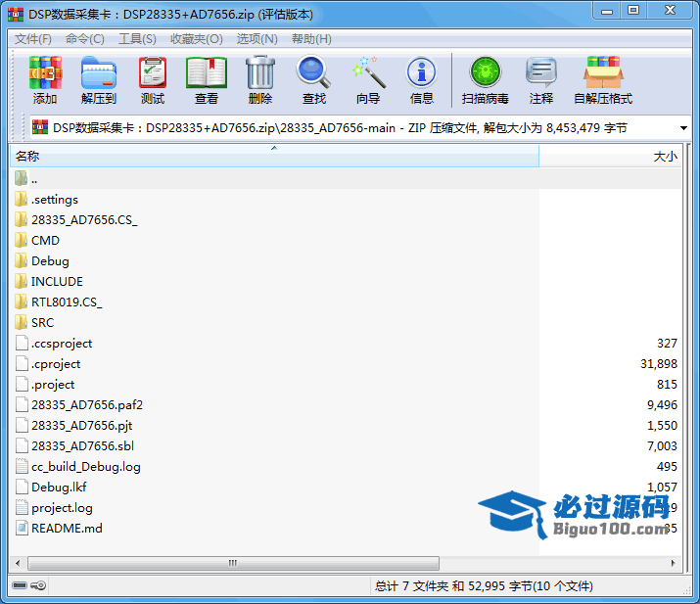Open the 工具(S) menu
Viewport: 700px width, 604px height.
(x=137, y=39)
